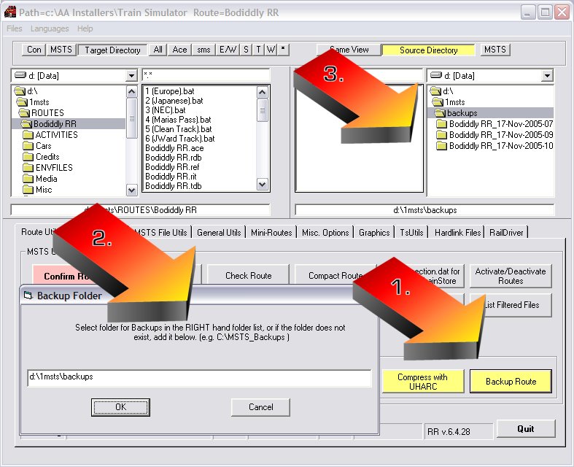574x467 pixels.
Task: Select Bodiddly RR_17-Nov-2005-10 backup folder
Action: click(495, 146)
